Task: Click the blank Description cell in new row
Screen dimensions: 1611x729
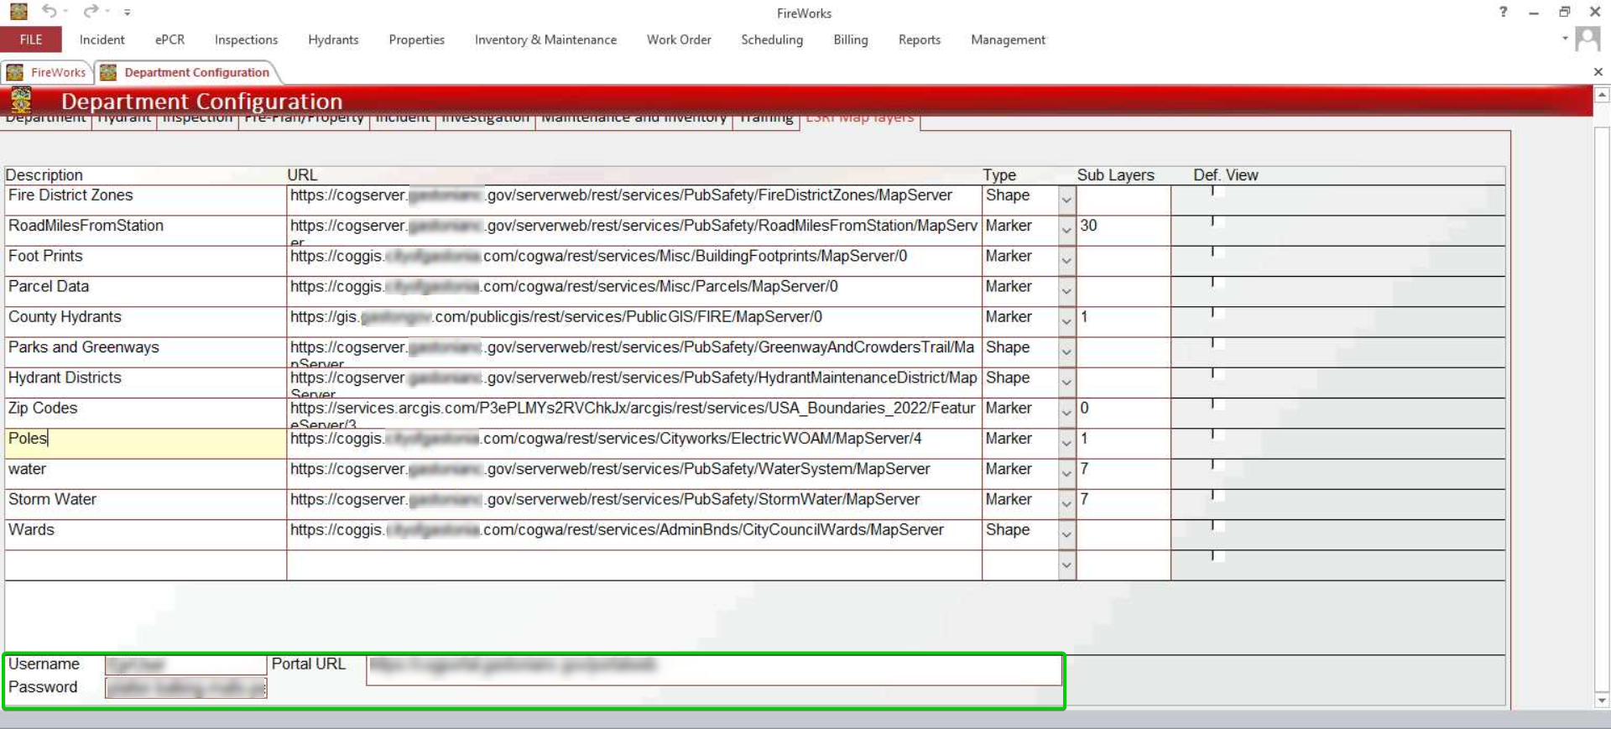Action: (145, 565)
